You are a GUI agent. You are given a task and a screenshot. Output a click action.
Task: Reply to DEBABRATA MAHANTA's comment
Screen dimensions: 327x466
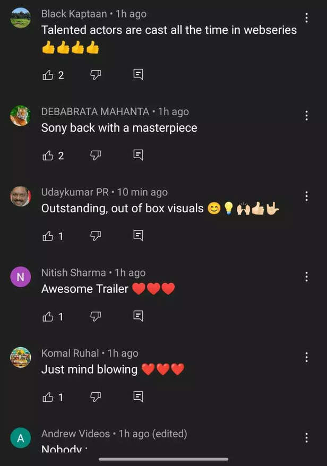pos(138,156)
